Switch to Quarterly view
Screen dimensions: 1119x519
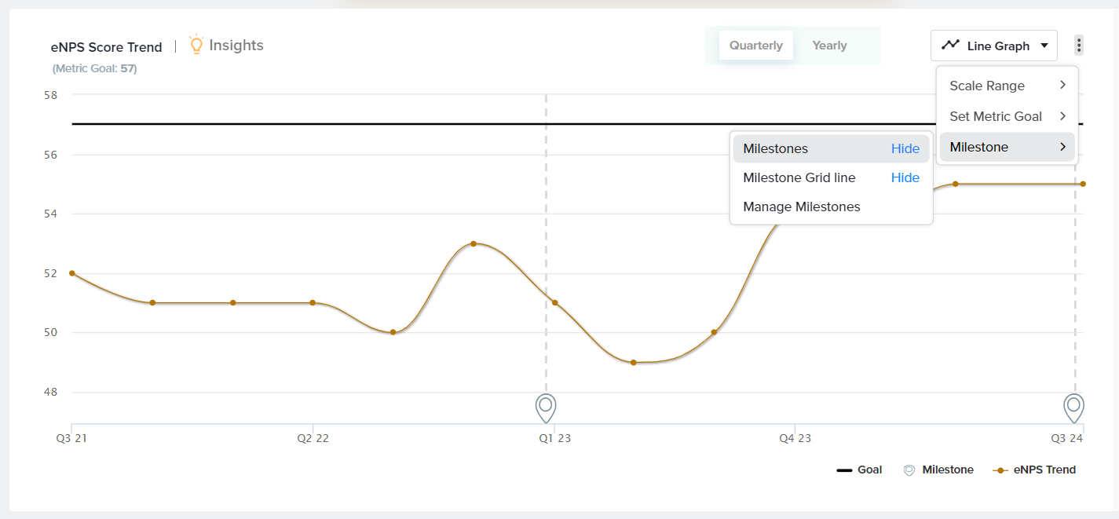click(x=755, y=46)
